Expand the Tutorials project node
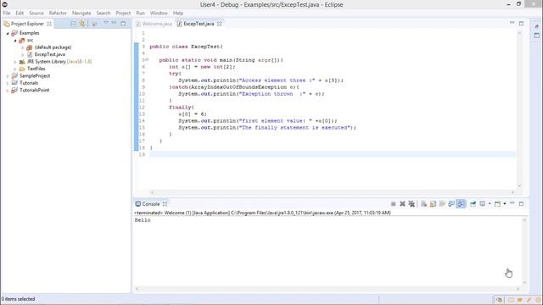 pos(8,83)
